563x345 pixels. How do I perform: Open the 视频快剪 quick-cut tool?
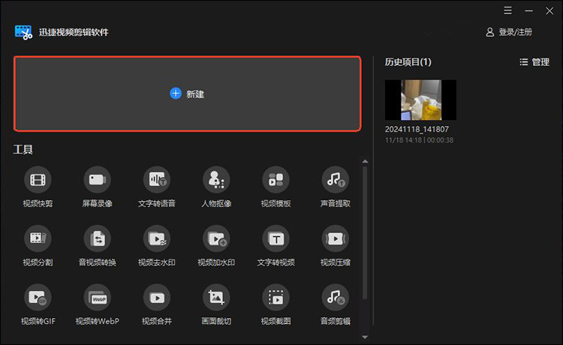38,187
